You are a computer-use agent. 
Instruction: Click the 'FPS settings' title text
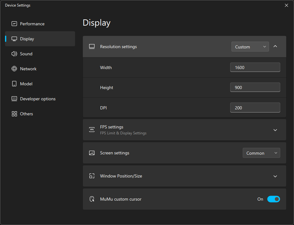click(112, 127)
